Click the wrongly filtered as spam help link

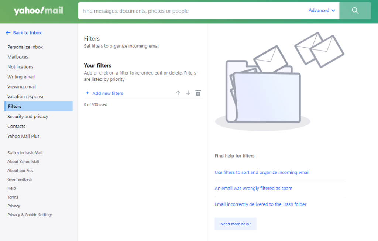click(x=254, y=188)
